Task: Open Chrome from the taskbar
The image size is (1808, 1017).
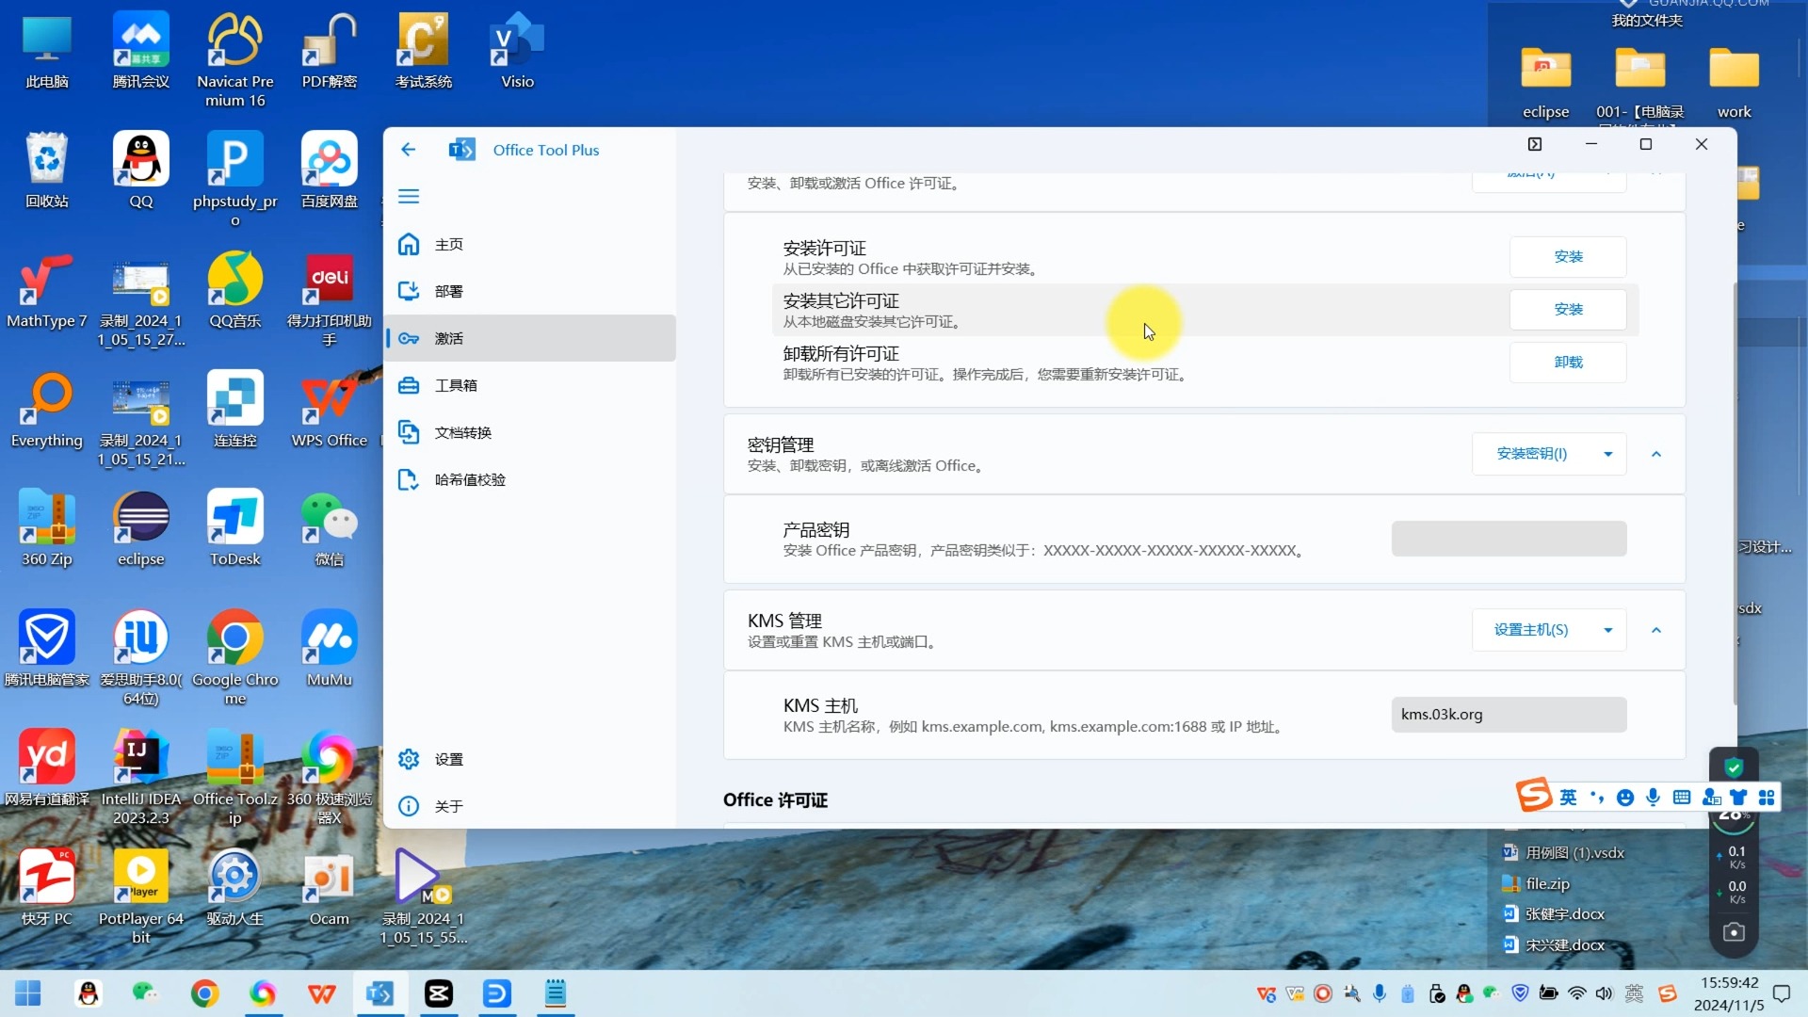Action: [204, 993]
